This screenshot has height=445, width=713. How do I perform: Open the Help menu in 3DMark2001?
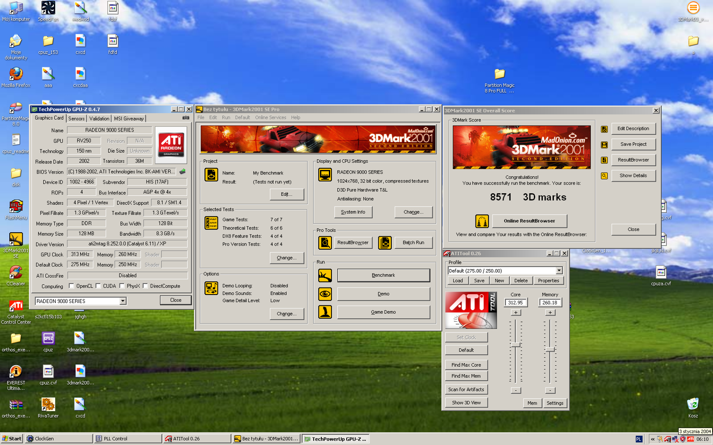pyautogui.click(x=295, y=117)
